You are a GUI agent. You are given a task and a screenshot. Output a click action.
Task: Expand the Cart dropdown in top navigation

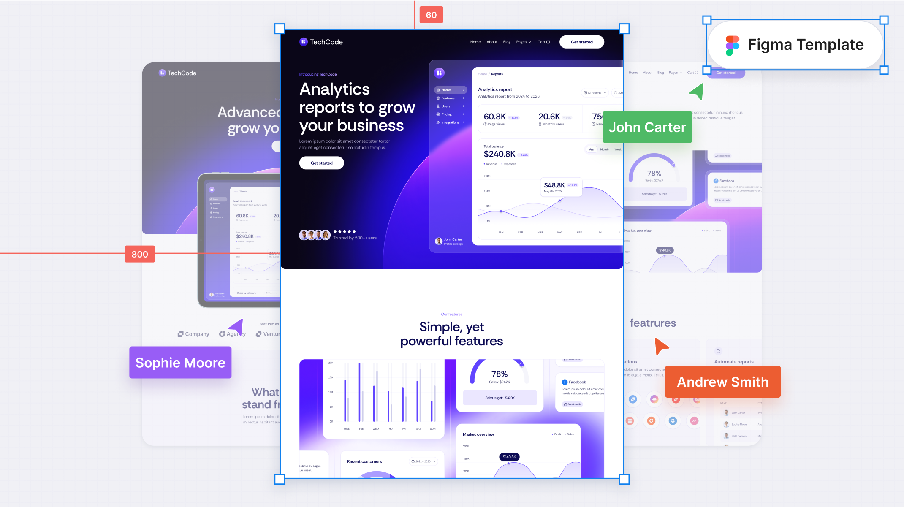[543, 41]
